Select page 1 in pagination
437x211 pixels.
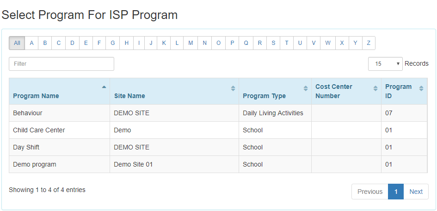coord(396,192)
